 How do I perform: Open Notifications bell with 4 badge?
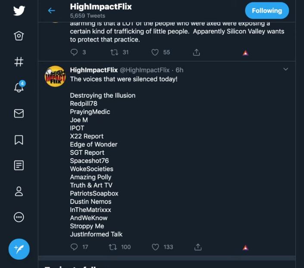click(19, 87)
